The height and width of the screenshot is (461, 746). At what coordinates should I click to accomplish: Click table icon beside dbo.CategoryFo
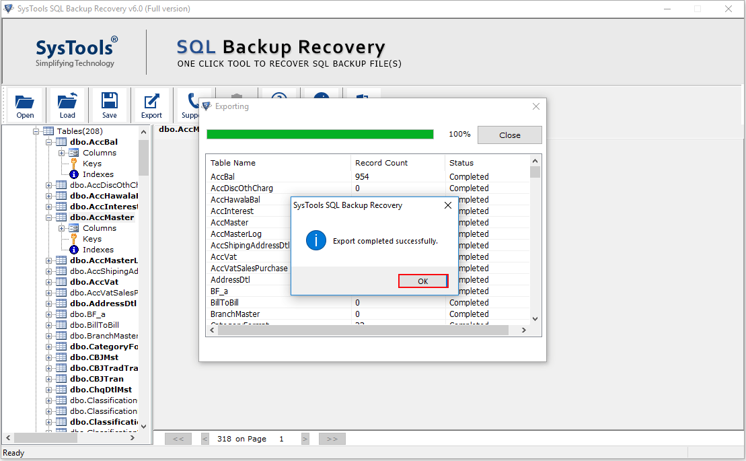[x=61, y=347]
